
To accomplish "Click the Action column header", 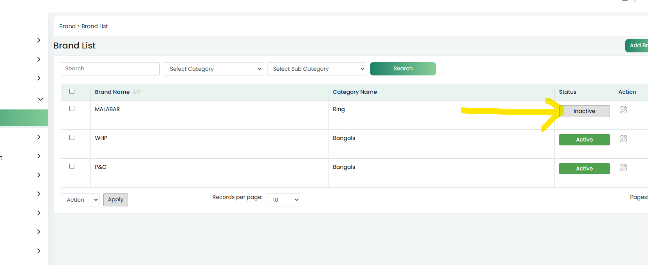I will (x=627, y=92).
